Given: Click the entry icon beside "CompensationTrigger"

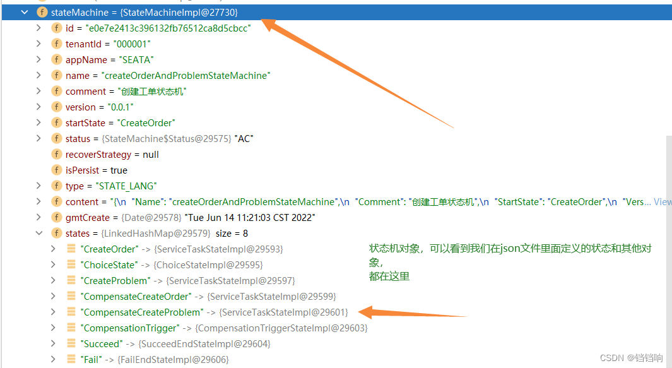Looking at the screenshot, I should [71, 327].
